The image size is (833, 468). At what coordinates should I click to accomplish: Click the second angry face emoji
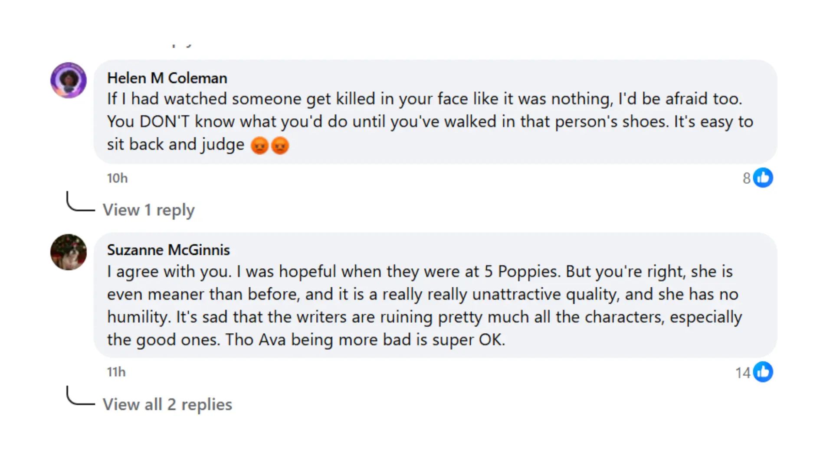point(280,146)
